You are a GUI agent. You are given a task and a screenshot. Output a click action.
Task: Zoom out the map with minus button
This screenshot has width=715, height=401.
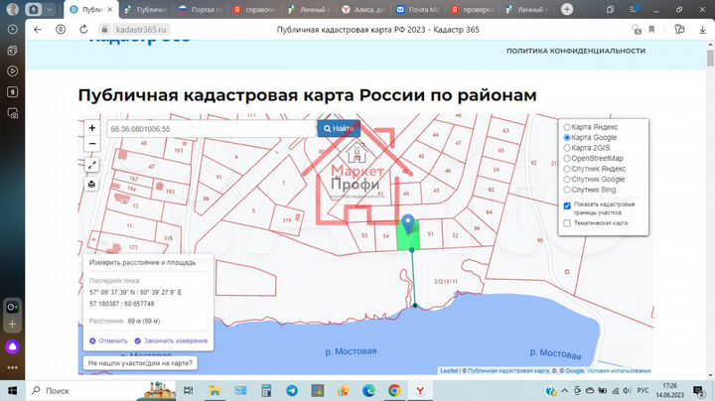point(92,144)
